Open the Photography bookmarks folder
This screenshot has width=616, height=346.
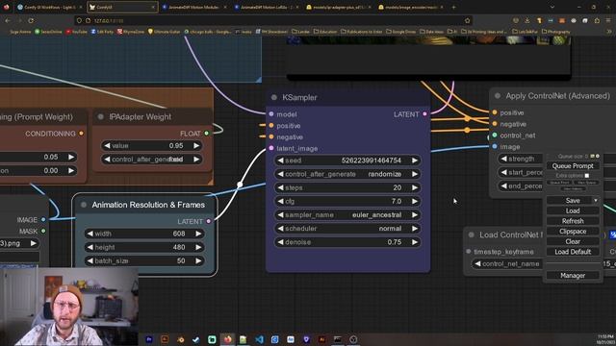pyautogui.click(x=555, y=32)
